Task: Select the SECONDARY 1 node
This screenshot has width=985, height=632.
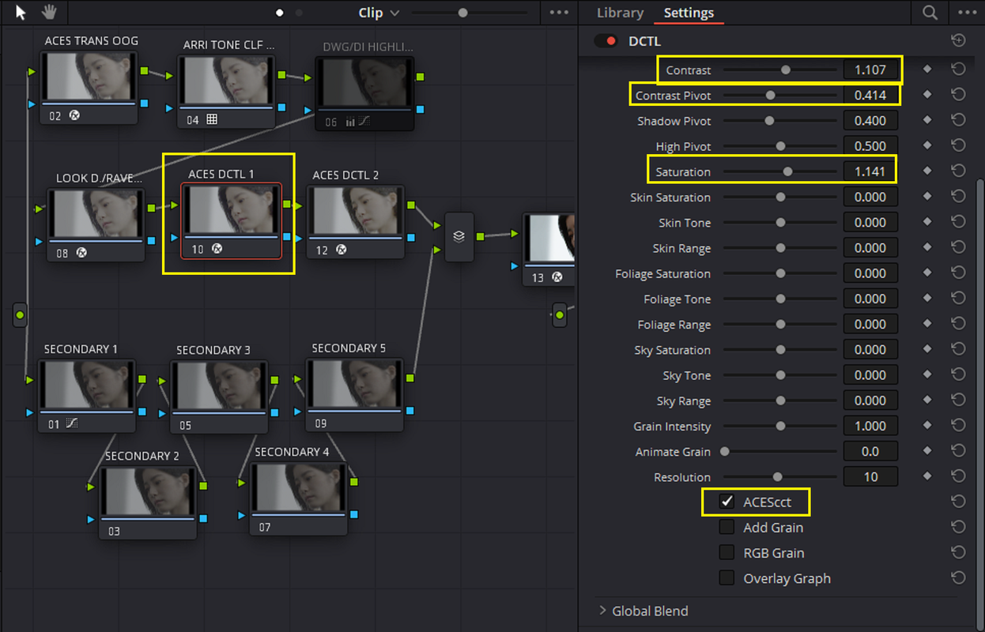Action: pyautogui.click(x=87, y=396)
